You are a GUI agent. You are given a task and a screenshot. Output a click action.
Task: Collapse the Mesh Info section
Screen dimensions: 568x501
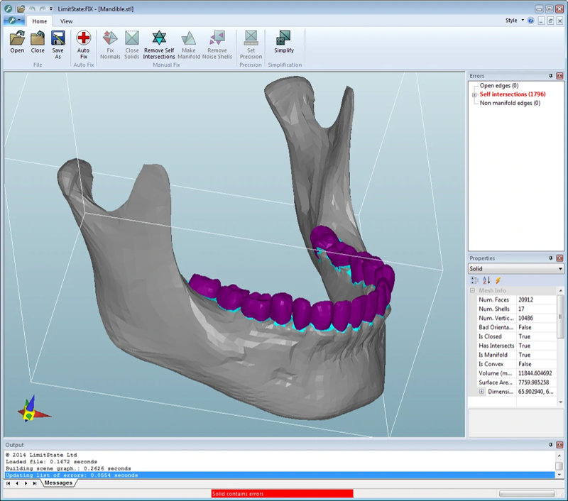click(x=472, y=291)
